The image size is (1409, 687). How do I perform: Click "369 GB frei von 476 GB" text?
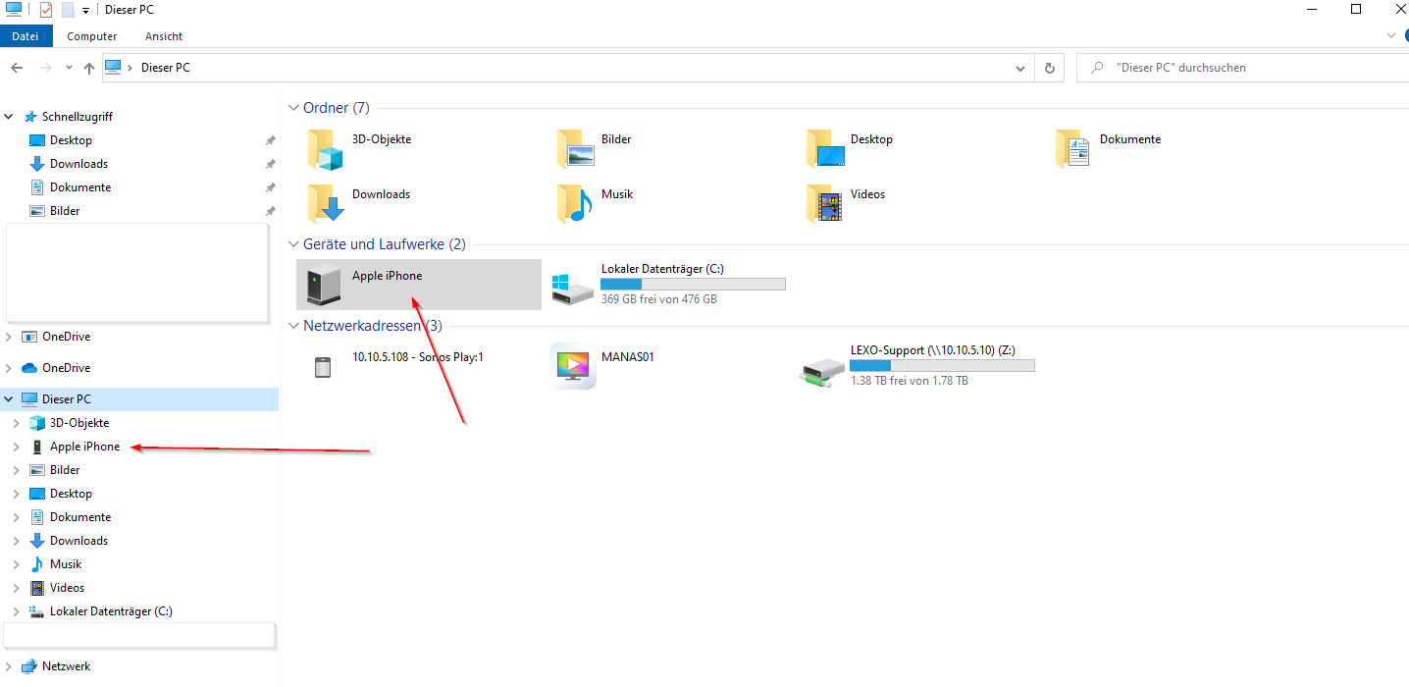pos(658,299)
